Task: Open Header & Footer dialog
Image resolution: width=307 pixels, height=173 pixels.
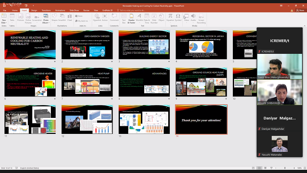Action: [x=131, y=19]
